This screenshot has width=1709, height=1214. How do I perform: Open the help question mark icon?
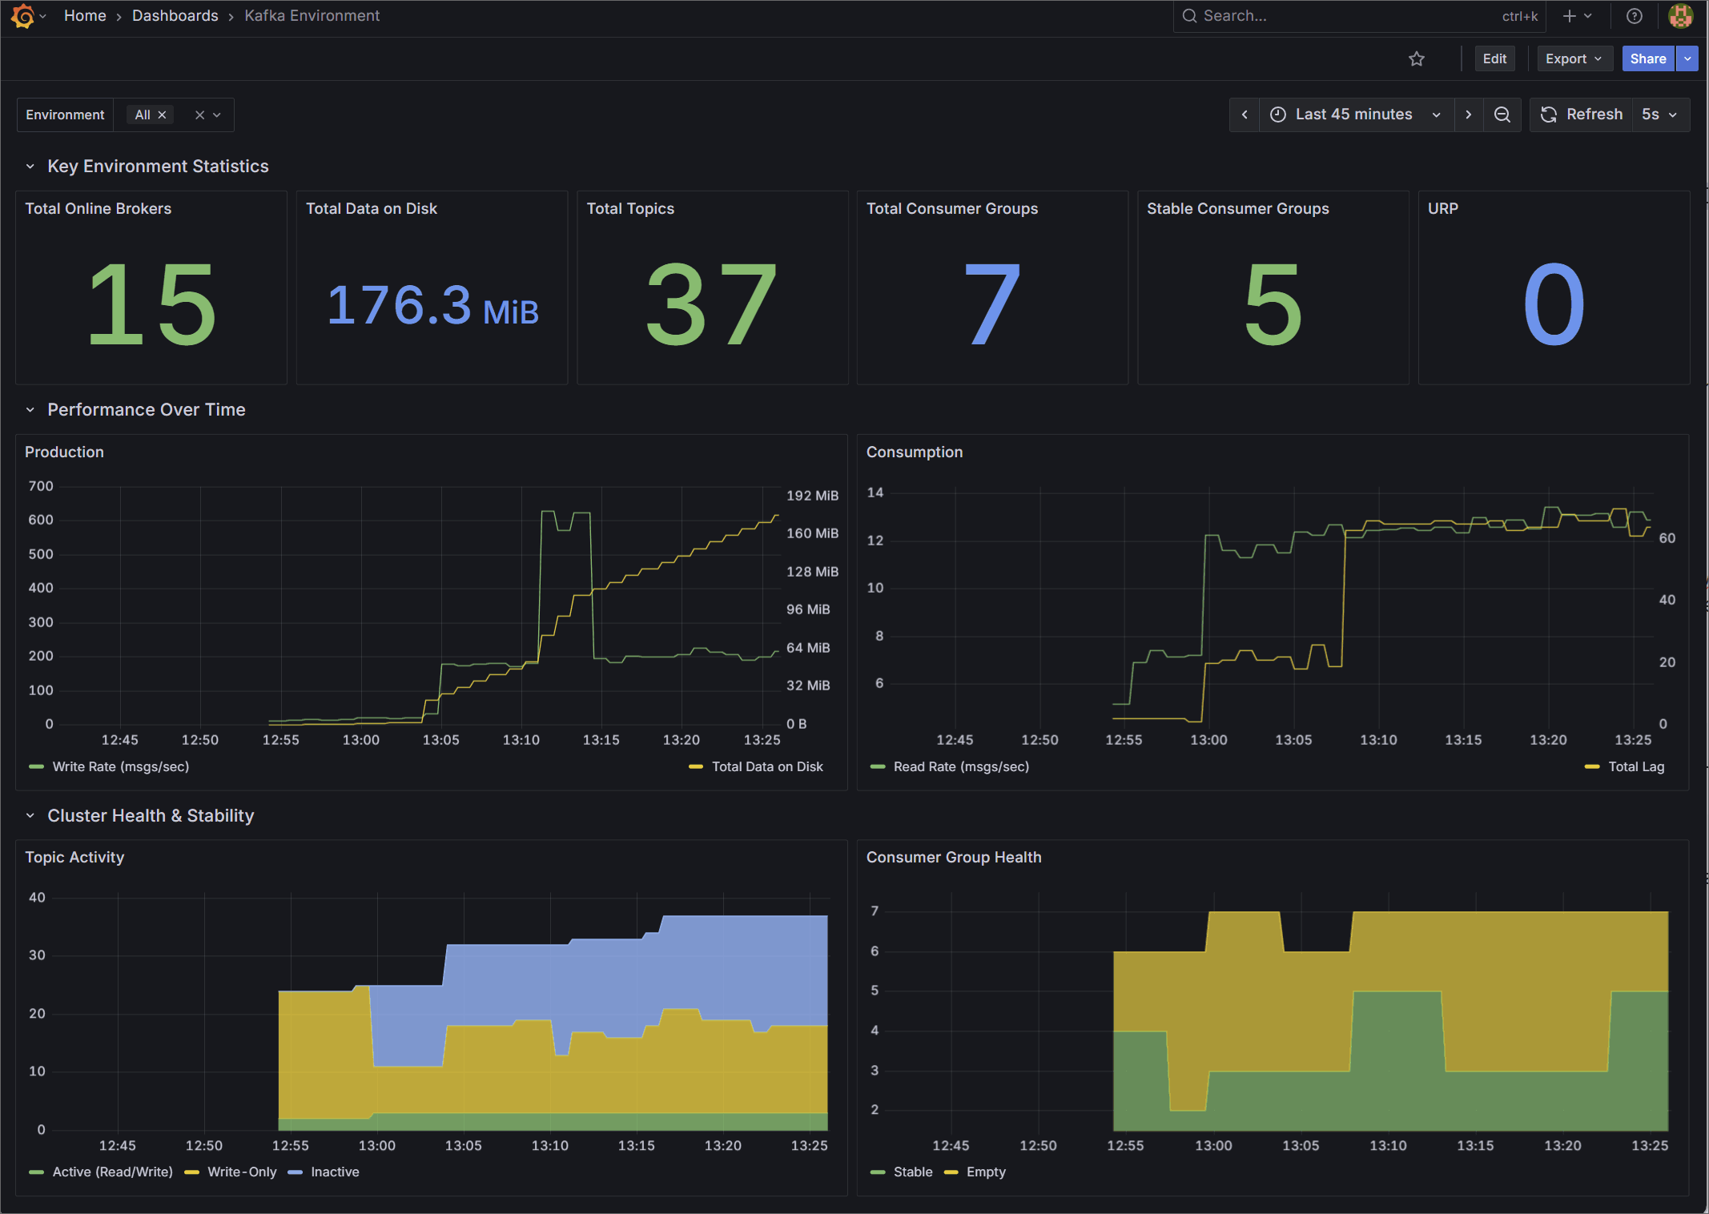click(x=1635, y=16)
